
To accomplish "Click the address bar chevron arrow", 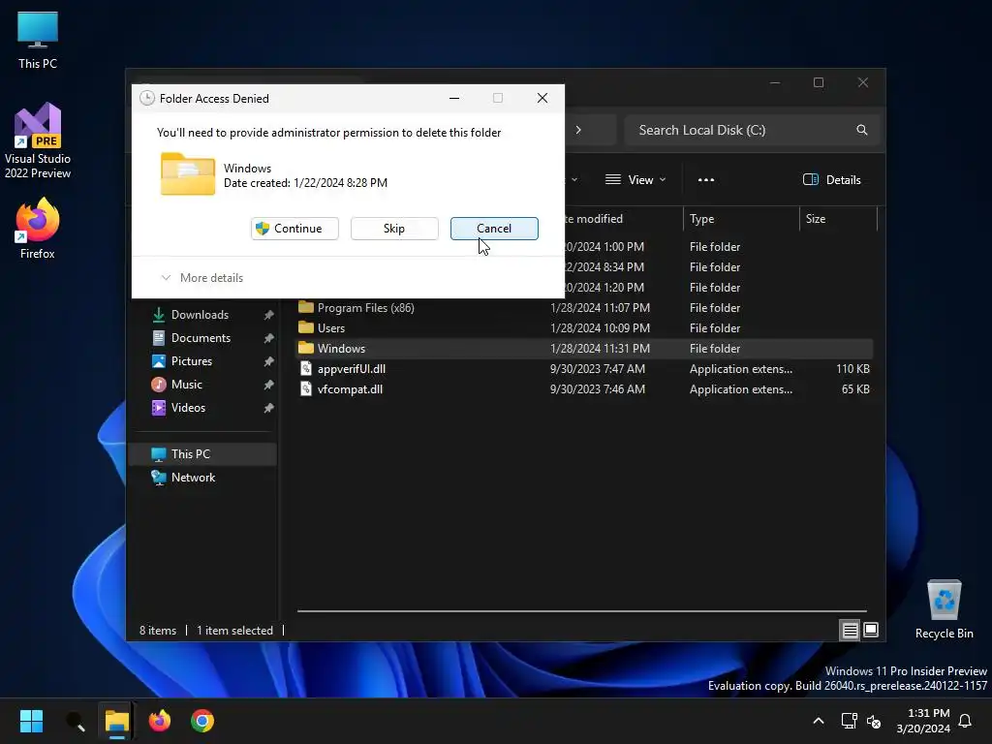I will pos(578,130).
